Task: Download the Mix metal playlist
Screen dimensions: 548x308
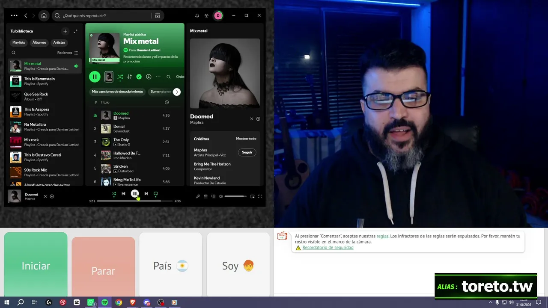Action: pos(149,77)
